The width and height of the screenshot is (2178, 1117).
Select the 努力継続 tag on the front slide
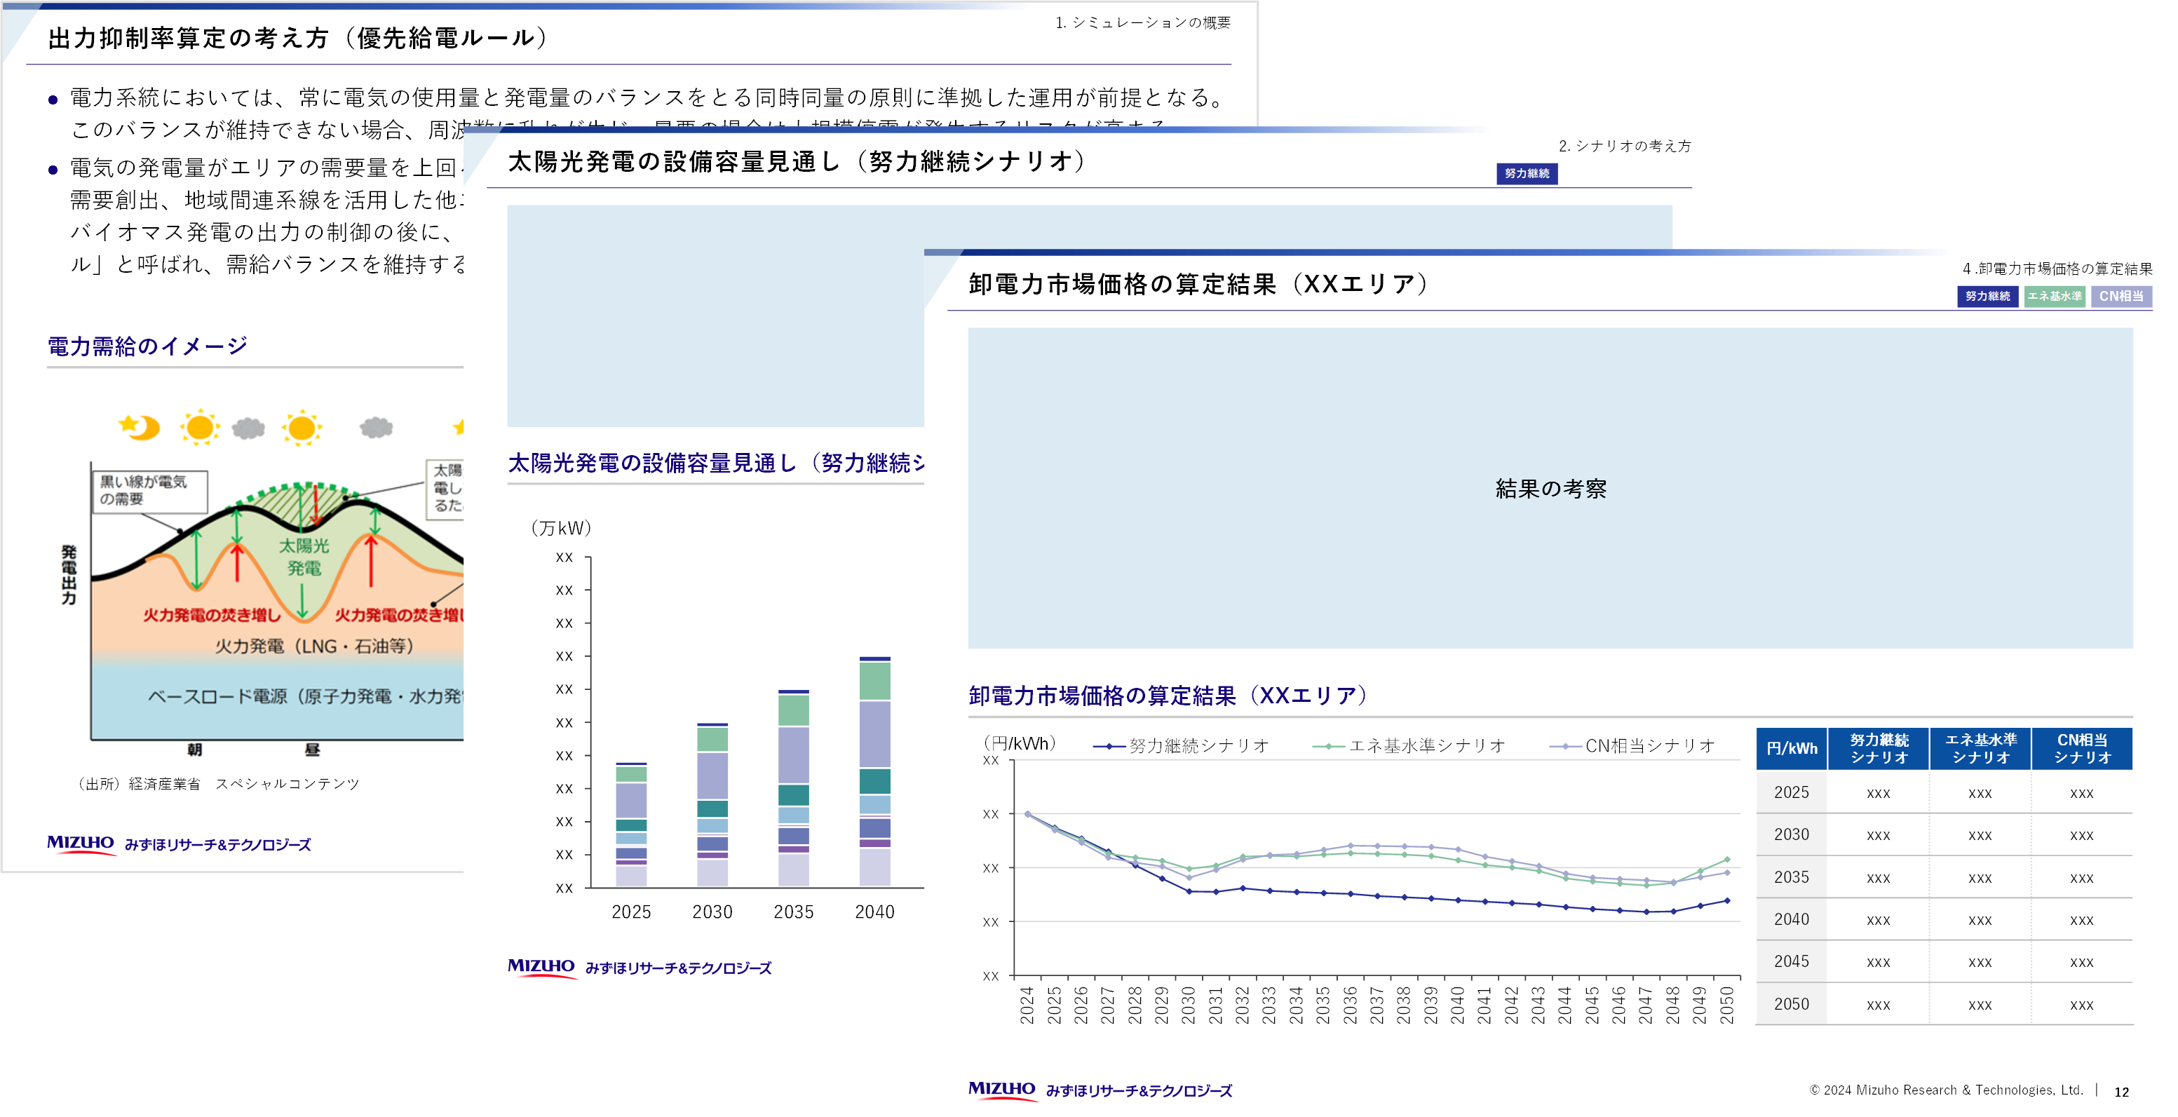pos(1987,296)
